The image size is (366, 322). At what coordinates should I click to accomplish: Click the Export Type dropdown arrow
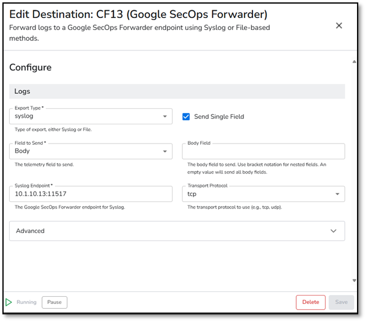click(165, 116)
